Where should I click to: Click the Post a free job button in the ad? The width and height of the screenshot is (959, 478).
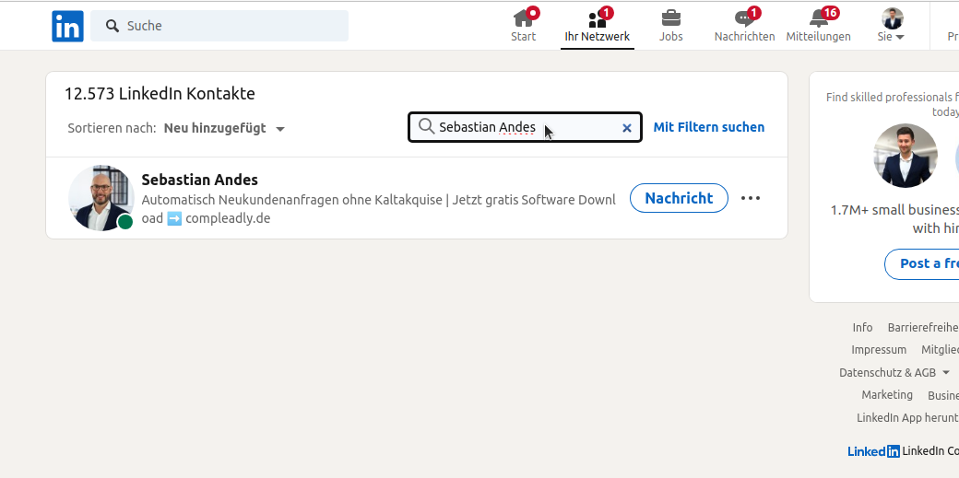[x=922, y=263]
